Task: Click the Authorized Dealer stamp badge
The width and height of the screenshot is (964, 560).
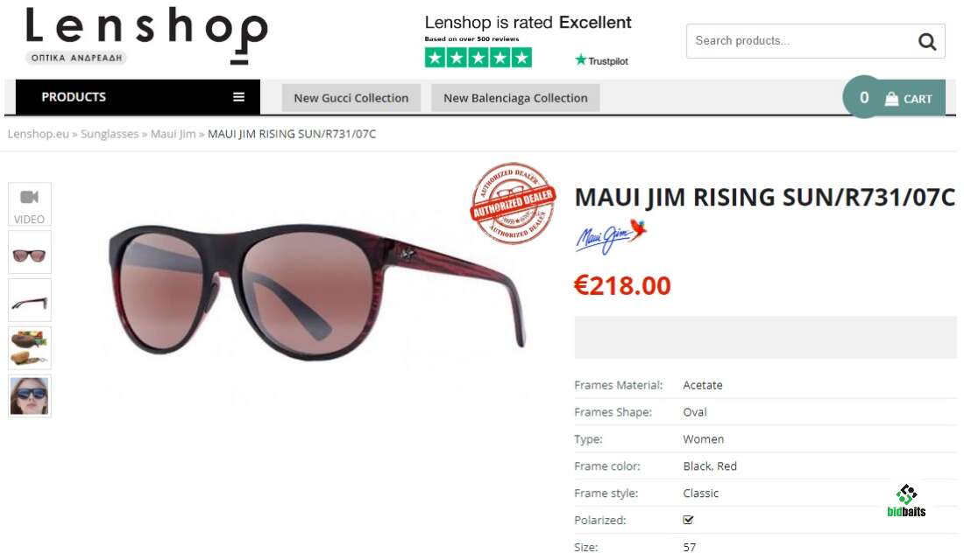Action: click(514, 203)
